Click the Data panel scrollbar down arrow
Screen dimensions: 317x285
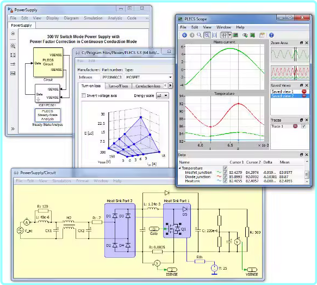point(307,181)
